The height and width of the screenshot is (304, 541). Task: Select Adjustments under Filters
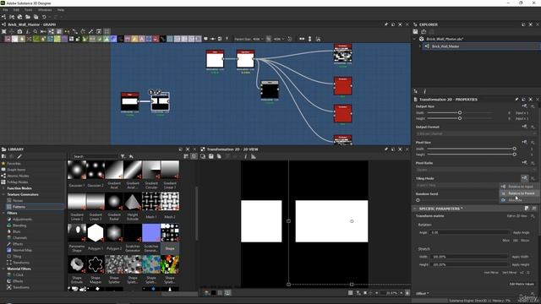pos(23,220)
